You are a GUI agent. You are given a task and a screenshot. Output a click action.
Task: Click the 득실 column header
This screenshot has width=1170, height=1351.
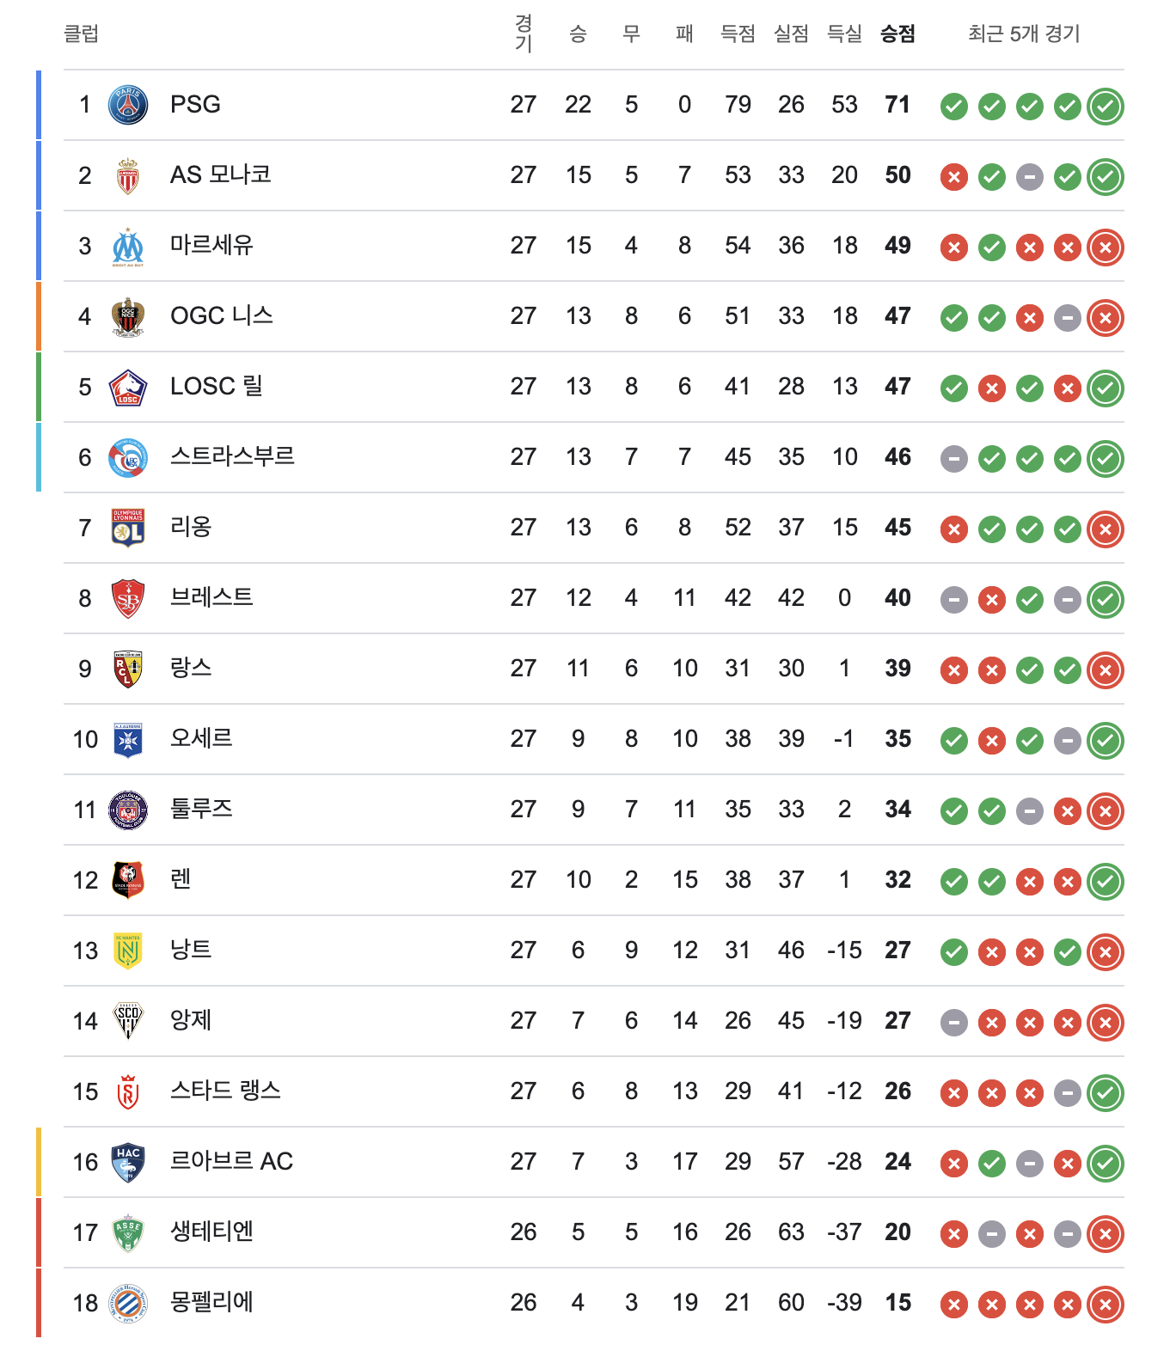coord(844,34)
